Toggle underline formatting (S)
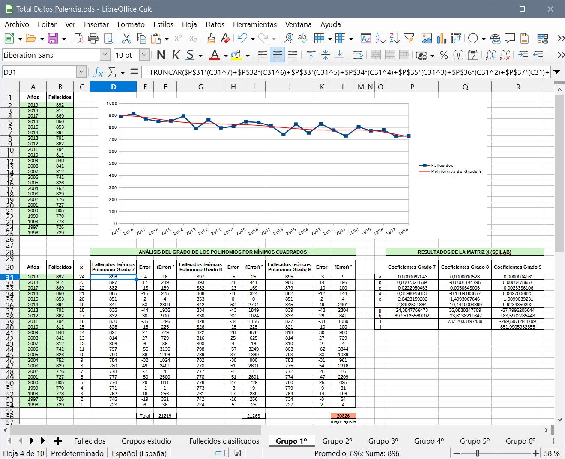The image size is (565, 459). click(190, 55)
